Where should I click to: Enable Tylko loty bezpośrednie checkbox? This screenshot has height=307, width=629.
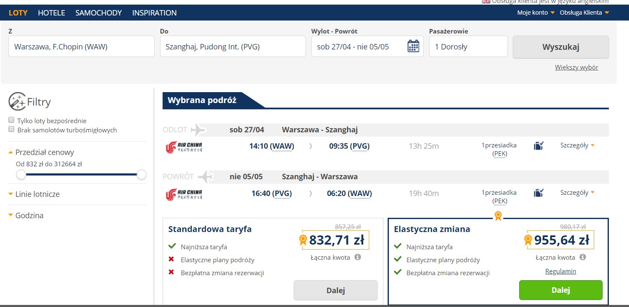click(11, 120)
